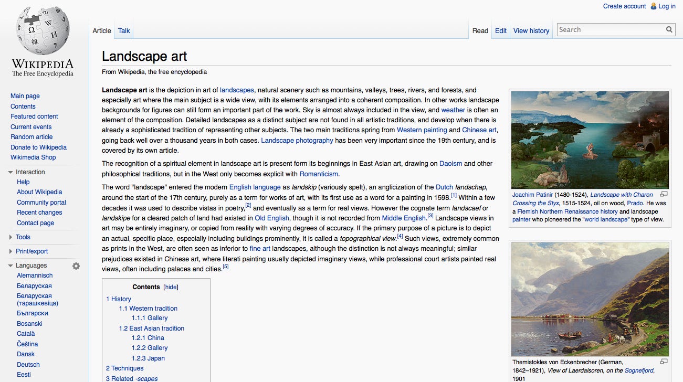Follow the Romanticism link
The width and height of the screenshot is (683, 382).
(319, 174)
